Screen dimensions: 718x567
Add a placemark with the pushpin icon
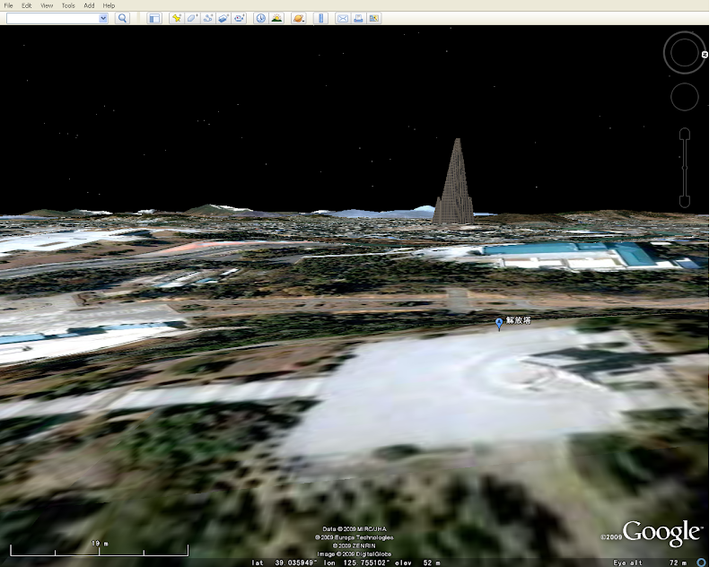tap(176, 18)
